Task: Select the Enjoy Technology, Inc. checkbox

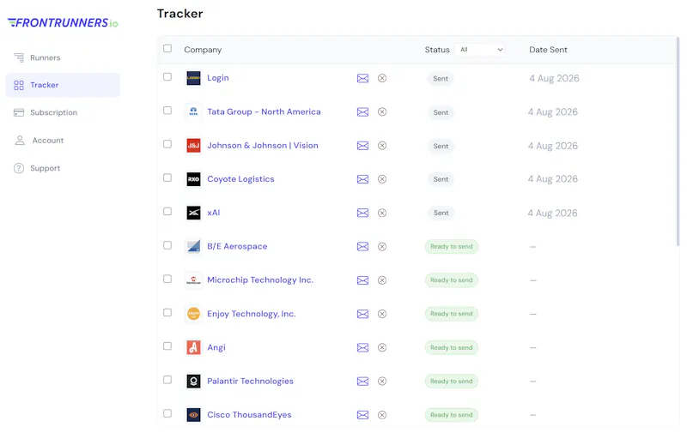Action: click(x=167, y=313)
